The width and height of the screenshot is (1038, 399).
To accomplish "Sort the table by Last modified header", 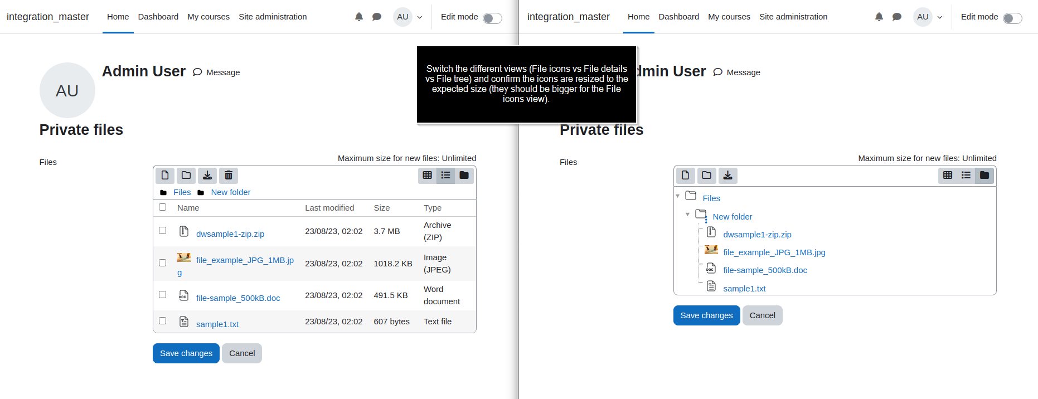I will pyautogui.click(x=329, y=208).
